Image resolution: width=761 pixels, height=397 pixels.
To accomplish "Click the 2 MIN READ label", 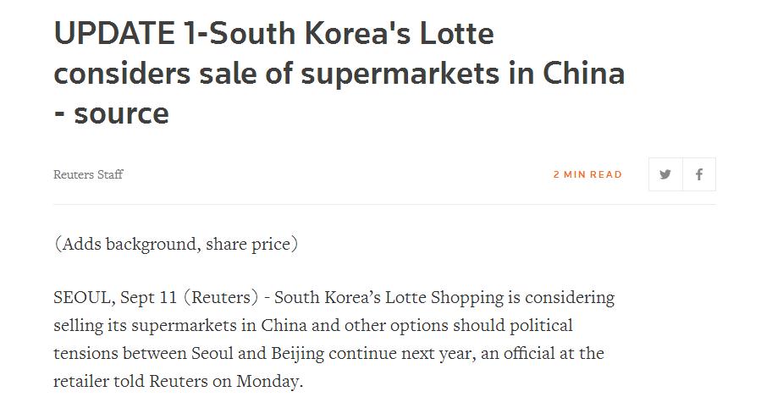I will pos(587,174).
